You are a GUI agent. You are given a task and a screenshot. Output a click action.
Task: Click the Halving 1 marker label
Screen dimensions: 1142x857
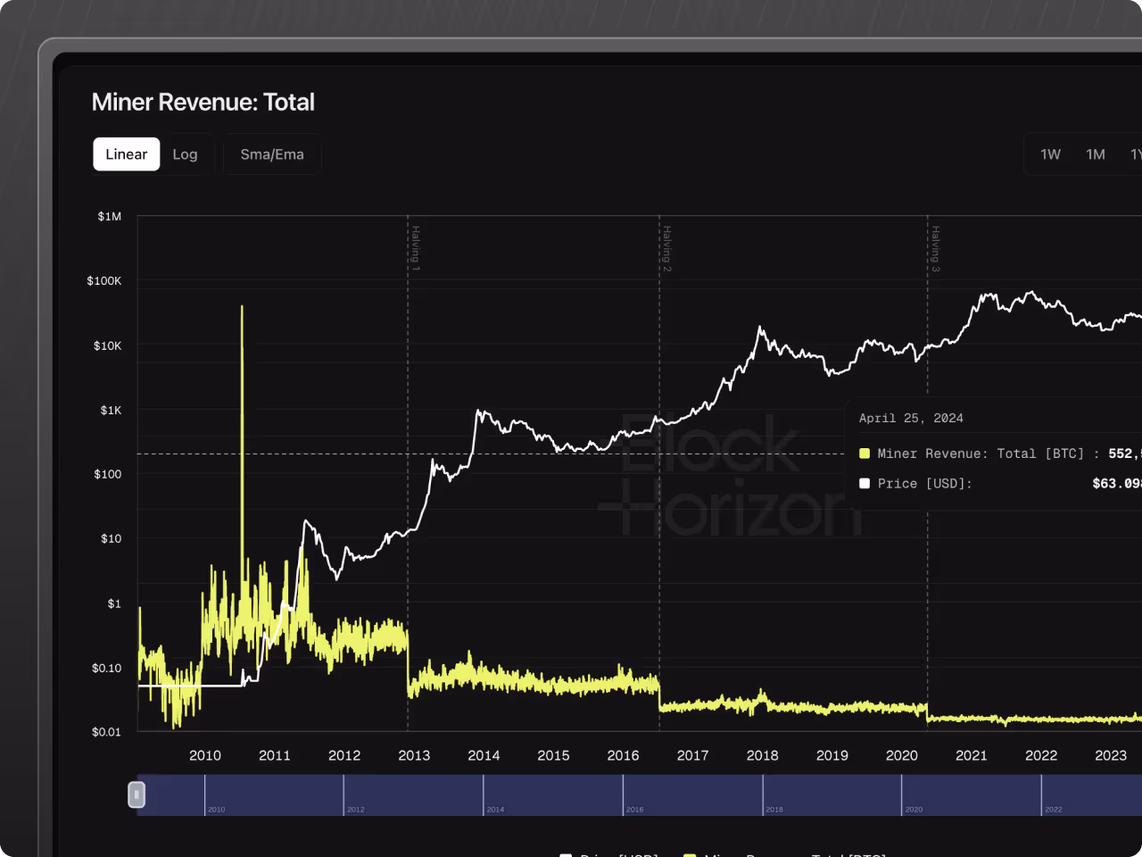tap(416, 248)
